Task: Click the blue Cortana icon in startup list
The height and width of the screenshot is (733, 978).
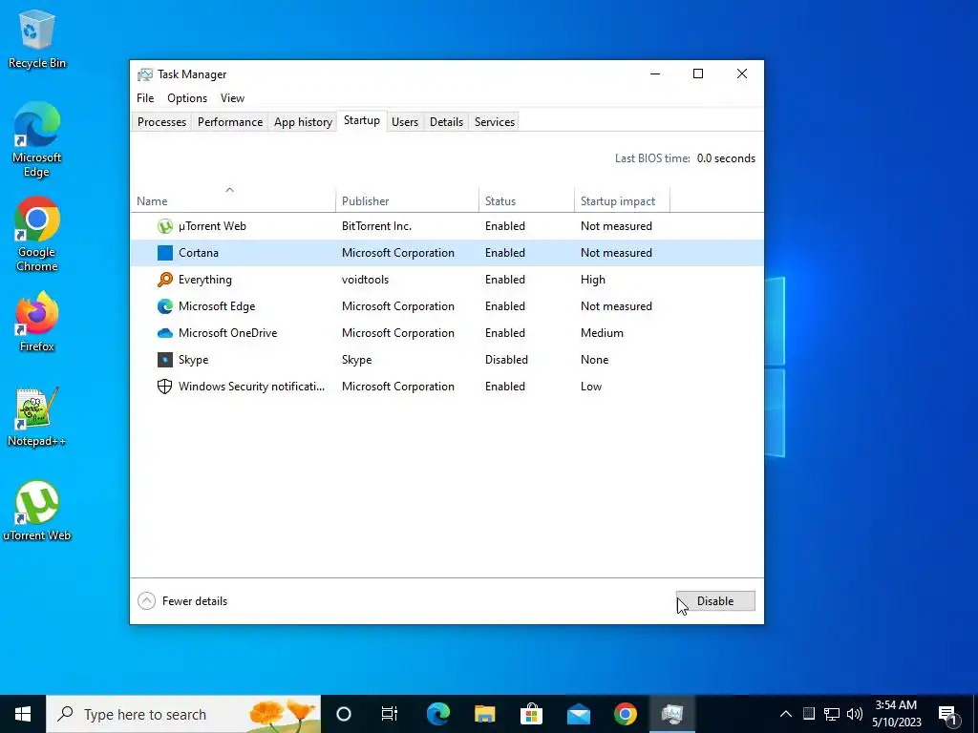Action: click(x=164, y=253)
